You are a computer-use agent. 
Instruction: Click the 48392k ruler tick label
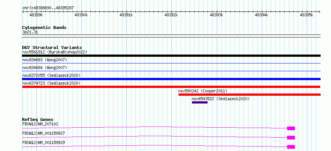[171, 15]
